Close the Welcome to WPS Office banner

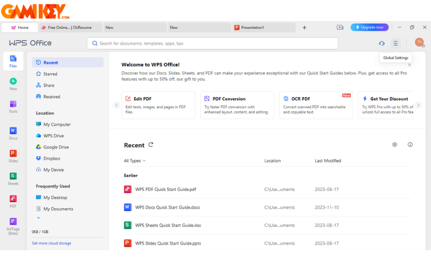[409, 65]
